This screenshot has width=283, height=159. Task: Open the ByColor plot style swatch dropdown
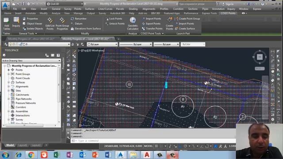click(193, 44)
